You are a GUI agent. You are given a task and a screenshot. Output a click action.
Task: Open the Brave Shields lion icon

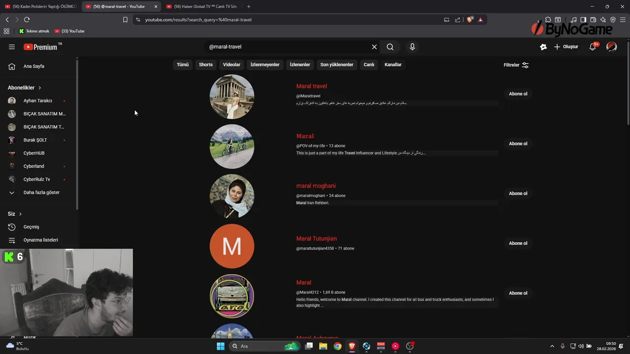point(470,20)
